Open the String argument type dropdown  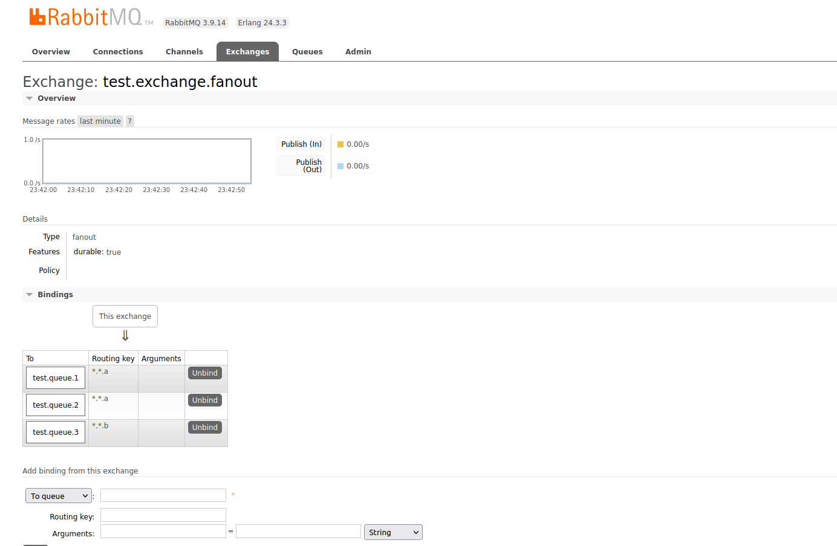[393, 532]
